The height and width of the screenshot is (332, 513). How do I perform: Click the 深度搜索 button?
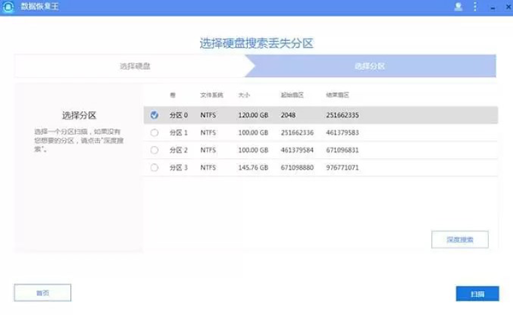(460, 240)
